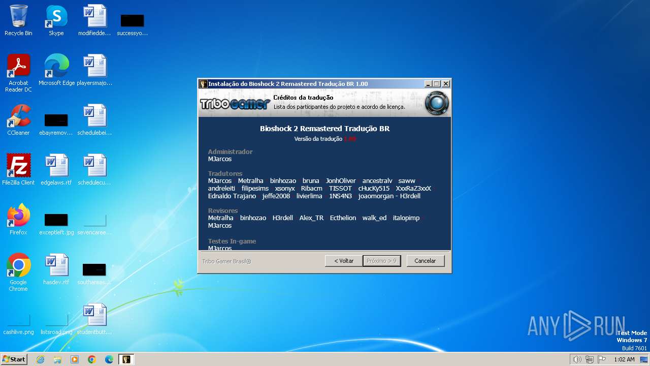Go back with the Voltar button
650x366 pixels.
344,261
